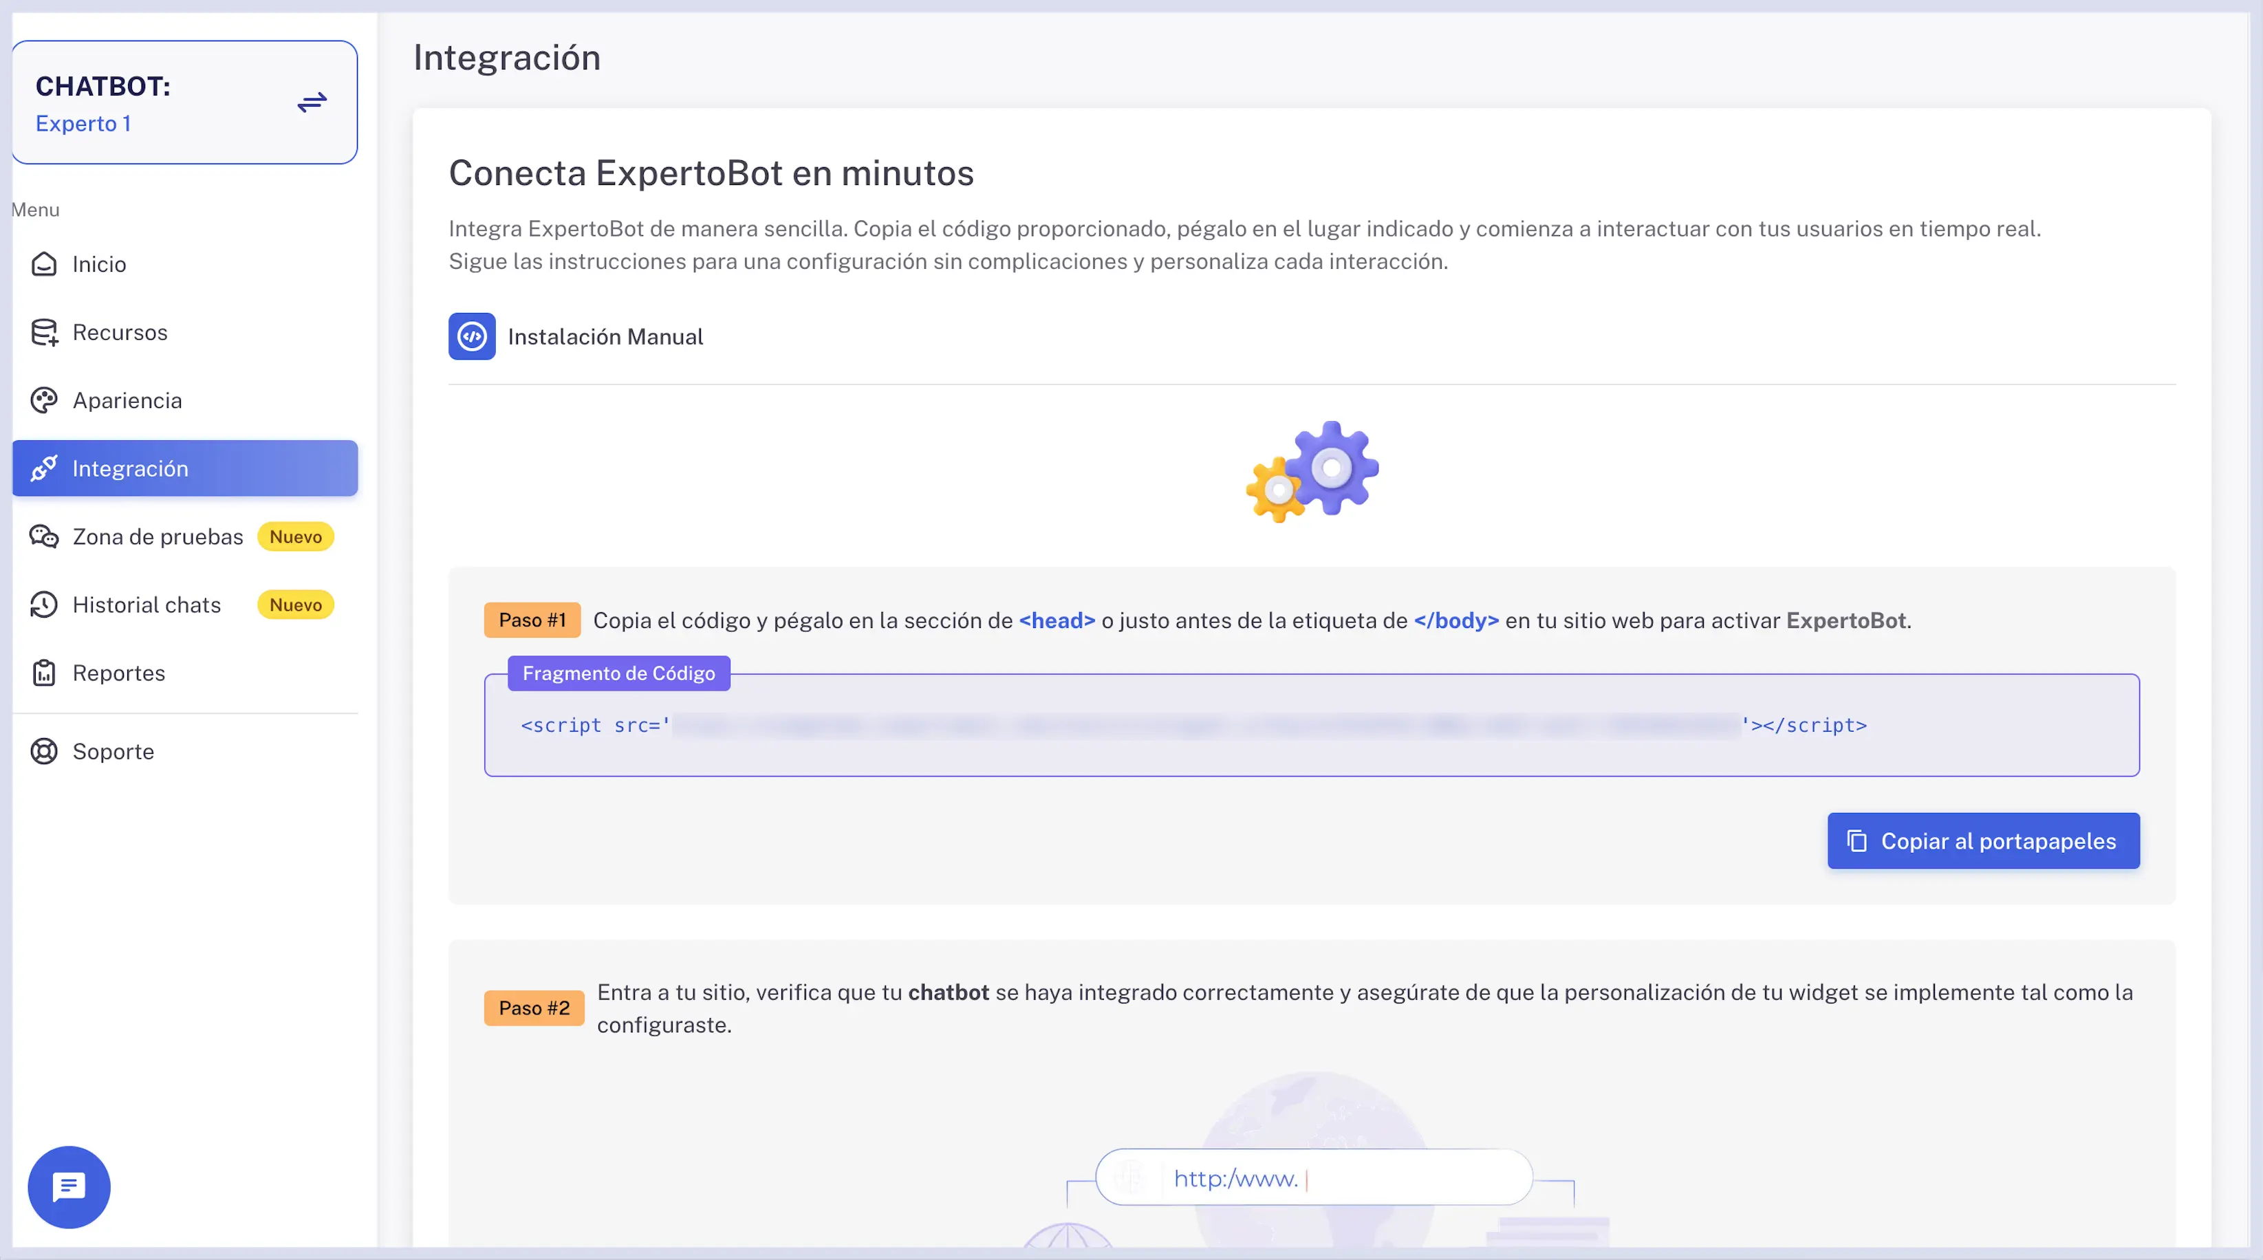This screenshot has height=1260, width=2263.
Task: Click the http://www. address illustration
Action: 1314,1177
